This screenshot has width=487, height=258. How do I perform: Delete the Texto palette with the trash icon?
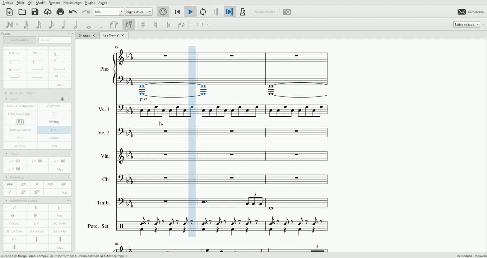[62, 99]
